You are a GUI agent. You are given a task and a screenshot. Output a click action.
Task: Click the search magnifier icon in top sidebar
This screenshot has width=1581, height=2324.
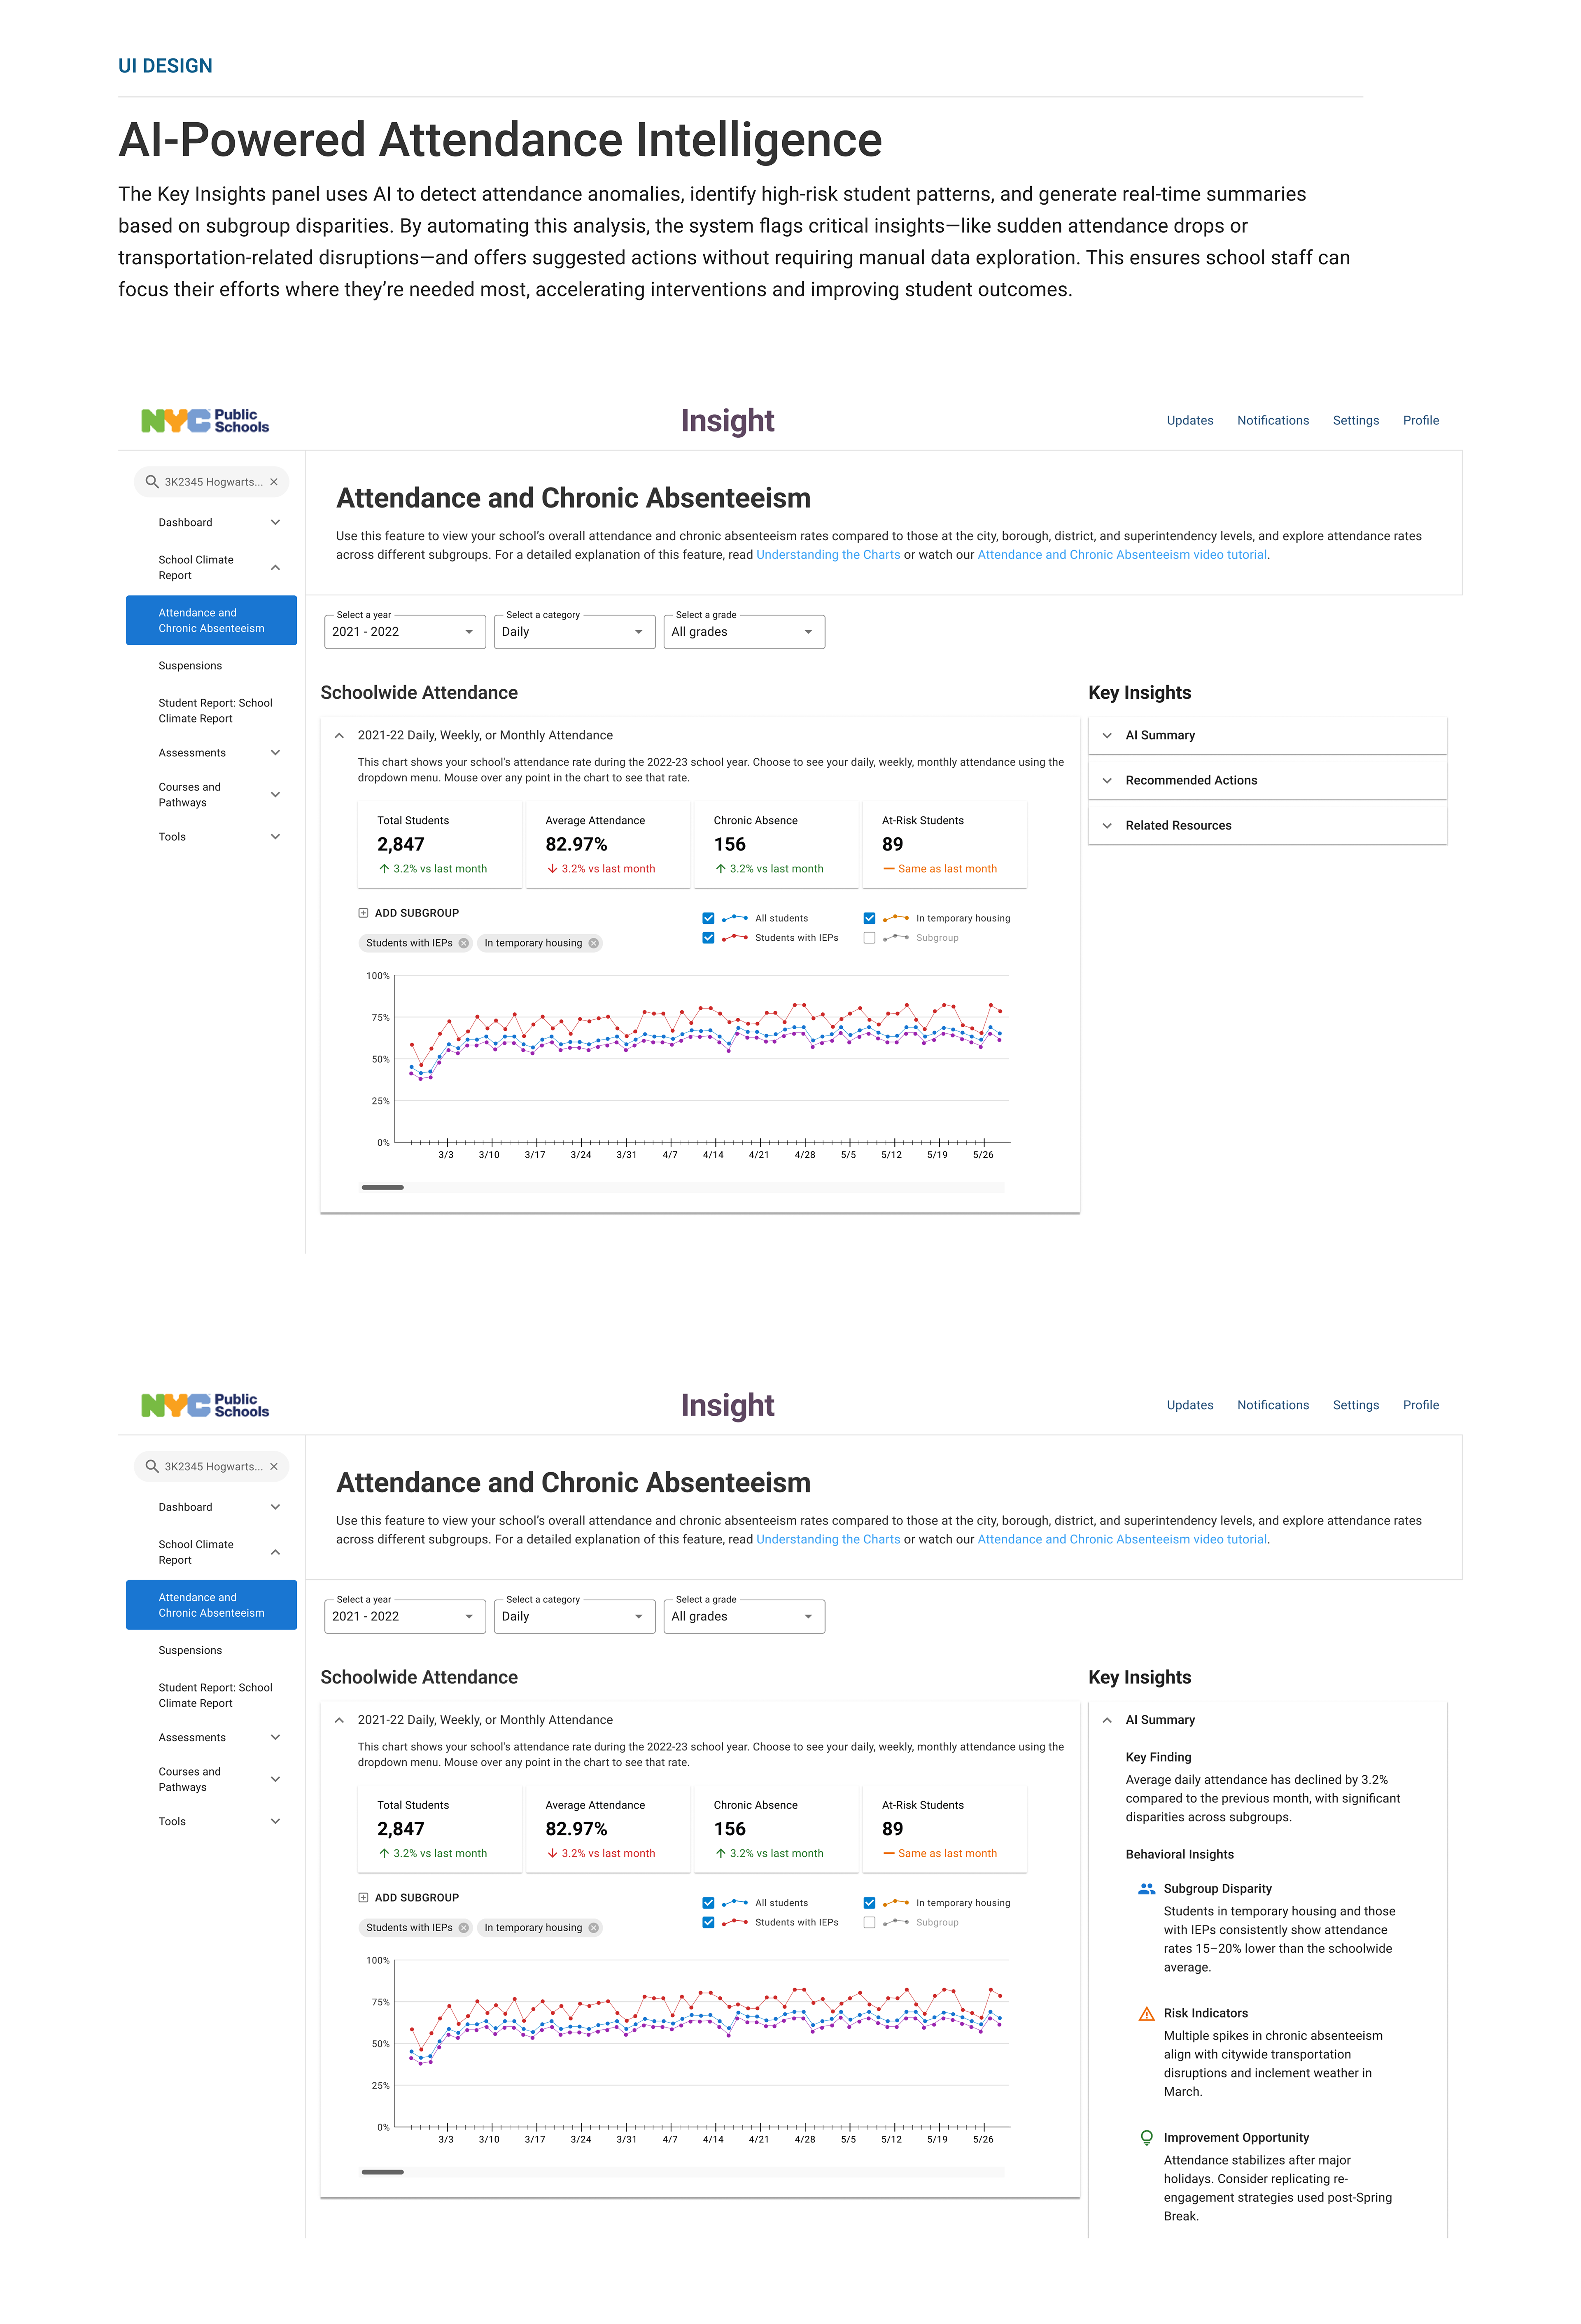pyautogui.click(x=152, y=482)
